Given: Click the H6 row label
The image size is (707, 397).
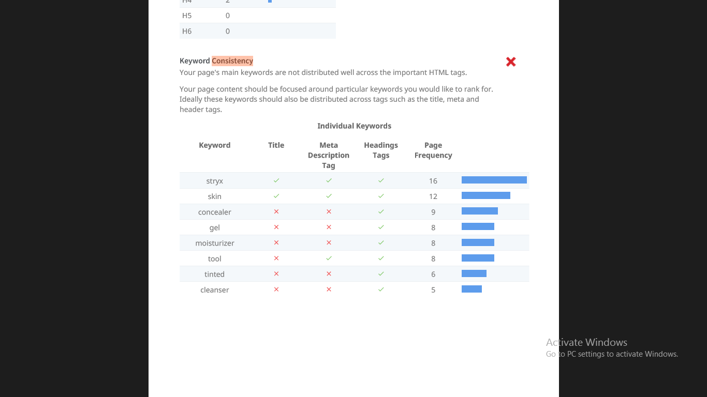Looking at the screenshot, I should [x=187, y=31].
